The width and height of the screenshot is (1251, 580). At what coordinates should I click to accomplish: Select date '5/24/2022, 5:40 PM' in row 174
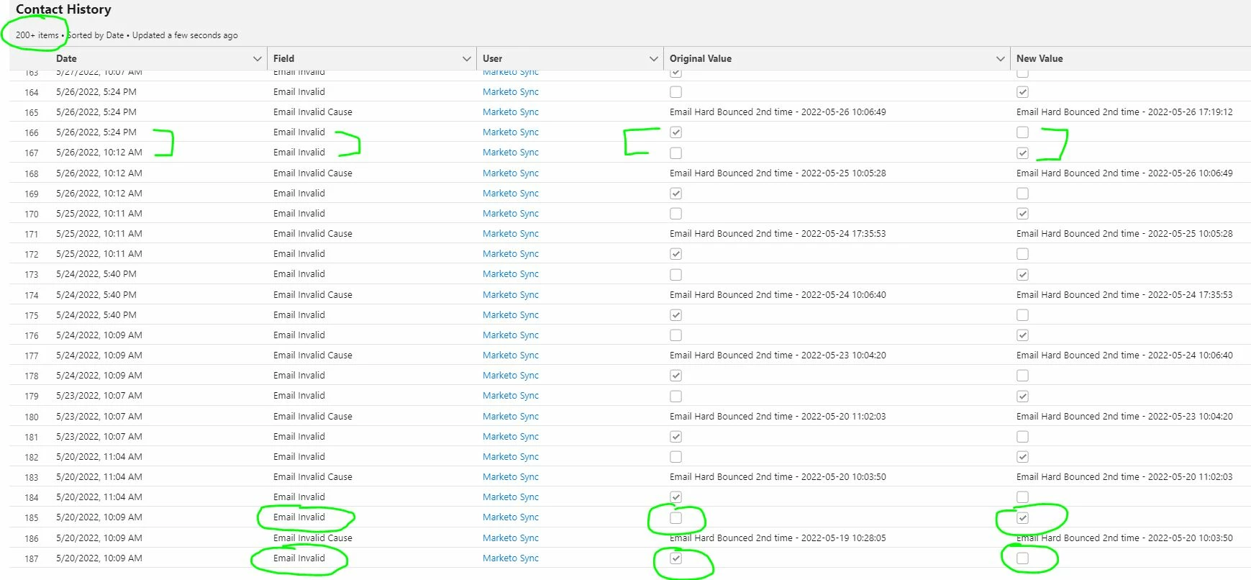point(96,294)
